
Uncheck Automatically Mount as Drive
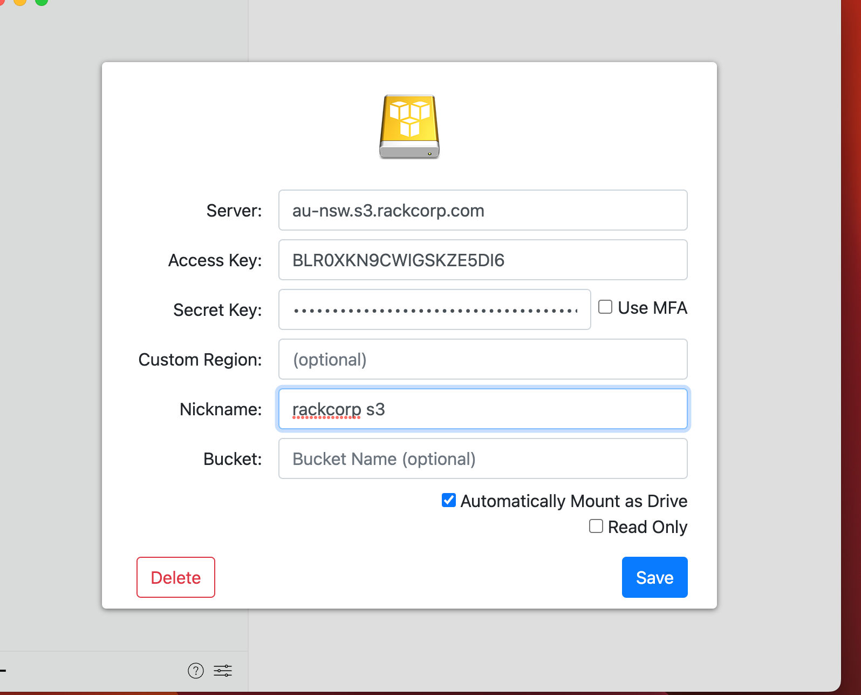(449, 501)
